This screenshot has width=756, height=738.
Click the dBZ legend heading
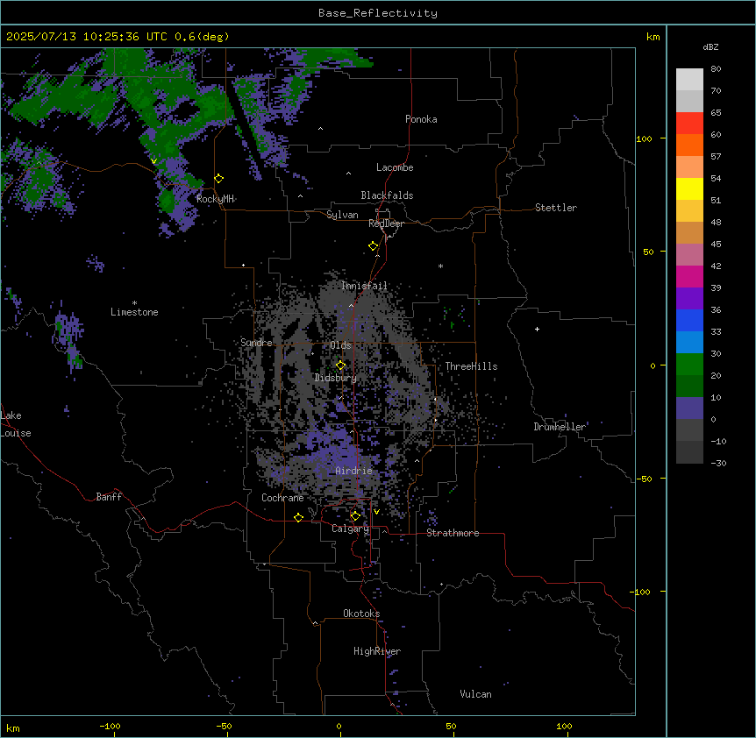[x=710, y=46]
